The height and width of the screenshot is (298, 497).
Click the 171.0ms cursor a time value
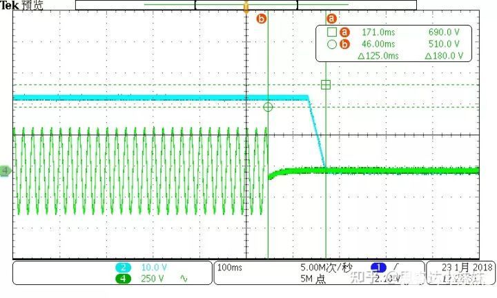coord(378,32)
